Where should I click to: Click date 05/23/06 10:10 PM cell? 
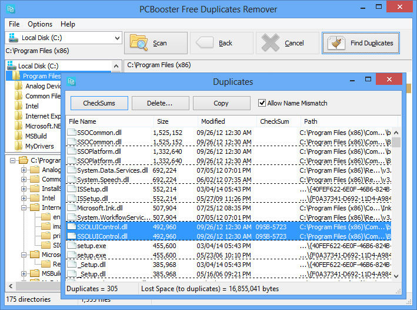pyautogui.click(x=223, y=255)
